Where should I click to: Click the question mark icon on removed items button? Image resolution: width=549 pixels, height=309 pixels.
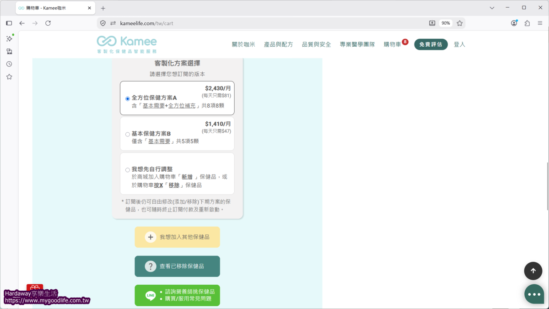tap(151, 266)
